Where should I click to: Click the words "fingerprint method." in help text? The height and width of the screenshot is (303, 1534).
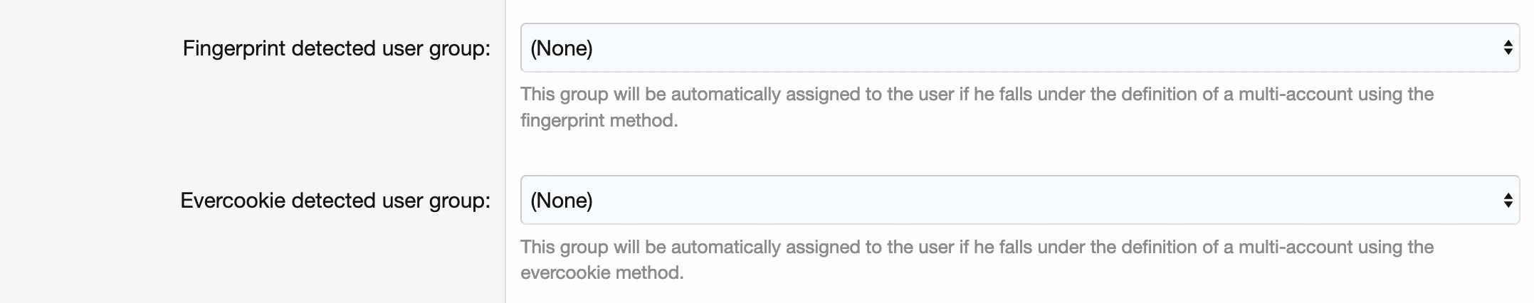(x=599, y=120)
